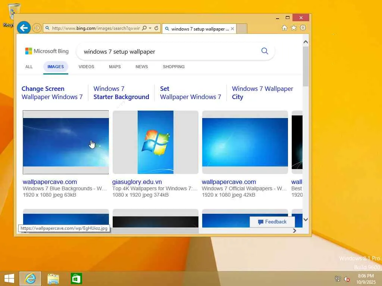Click the Internet Explorer taskbar icon

tap(30, 279)
